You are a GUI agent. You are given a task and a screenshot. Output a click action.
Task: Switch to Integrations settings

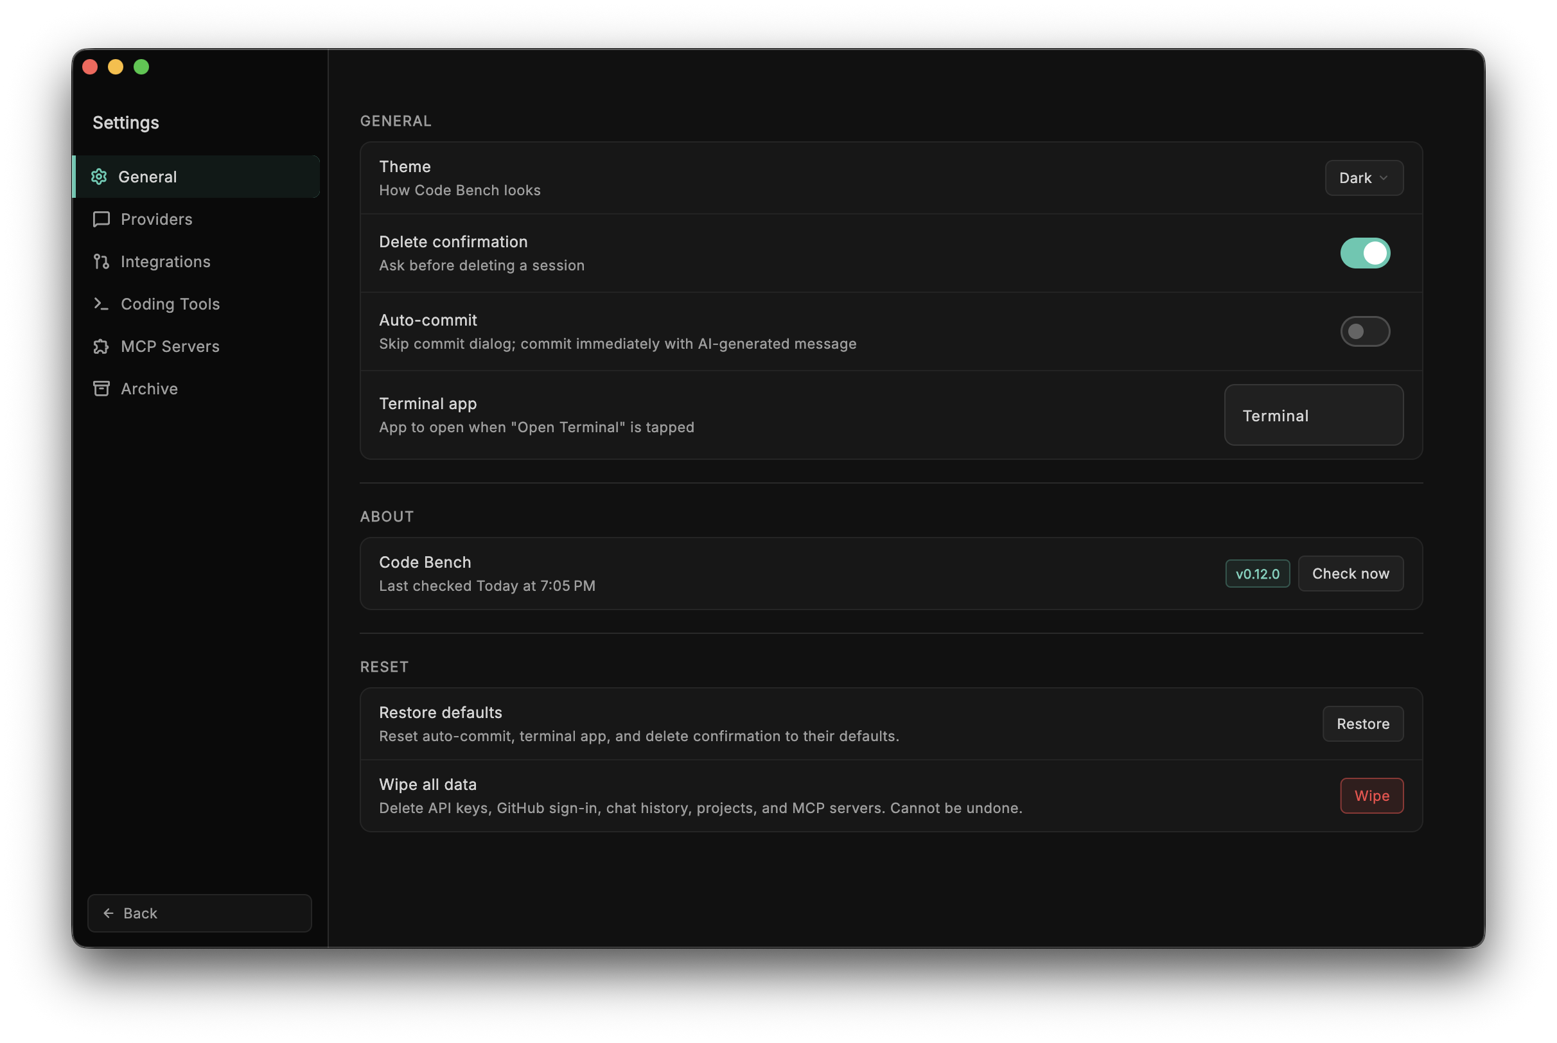(197, 261)
